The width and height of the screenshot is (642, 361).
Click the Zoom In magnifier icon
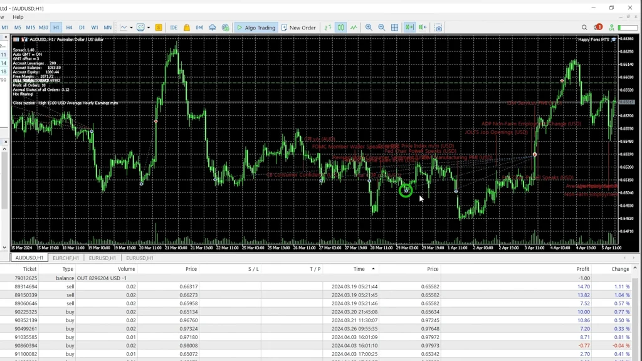click(369, 28)
